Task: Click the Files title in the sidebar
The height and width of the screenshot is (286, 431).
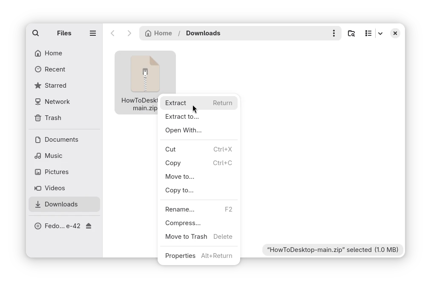Action: tap(64, 33)
